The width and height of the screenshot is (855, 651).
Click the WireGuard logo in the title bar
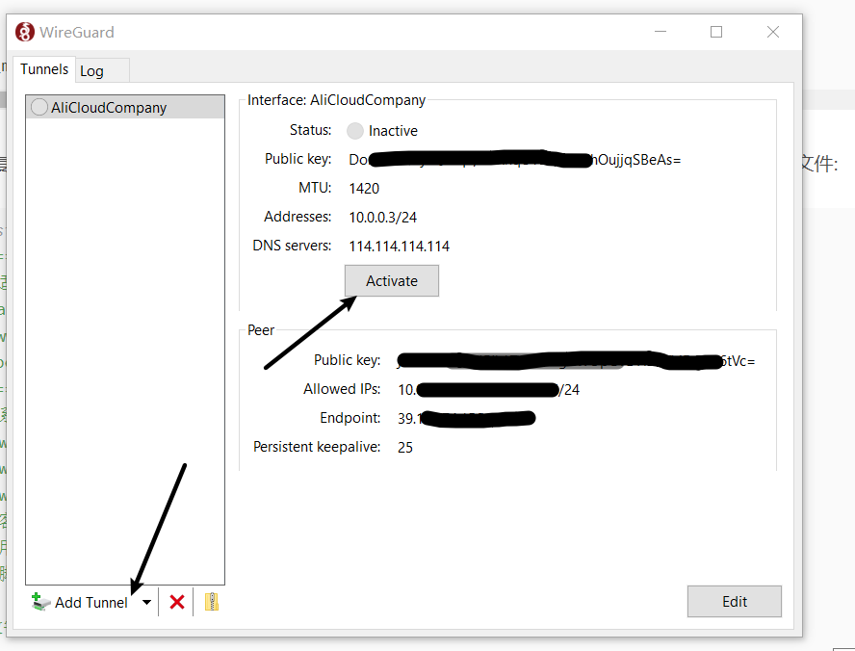click(24, 32)
